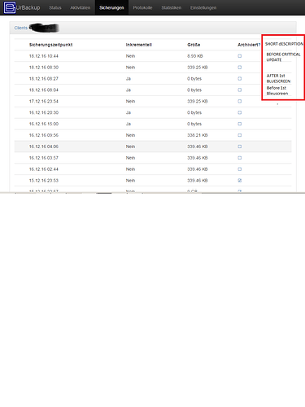
Task: Open the backup from 16.12.16 02:44
Action: pyautogui.click(x=44, y=169)
